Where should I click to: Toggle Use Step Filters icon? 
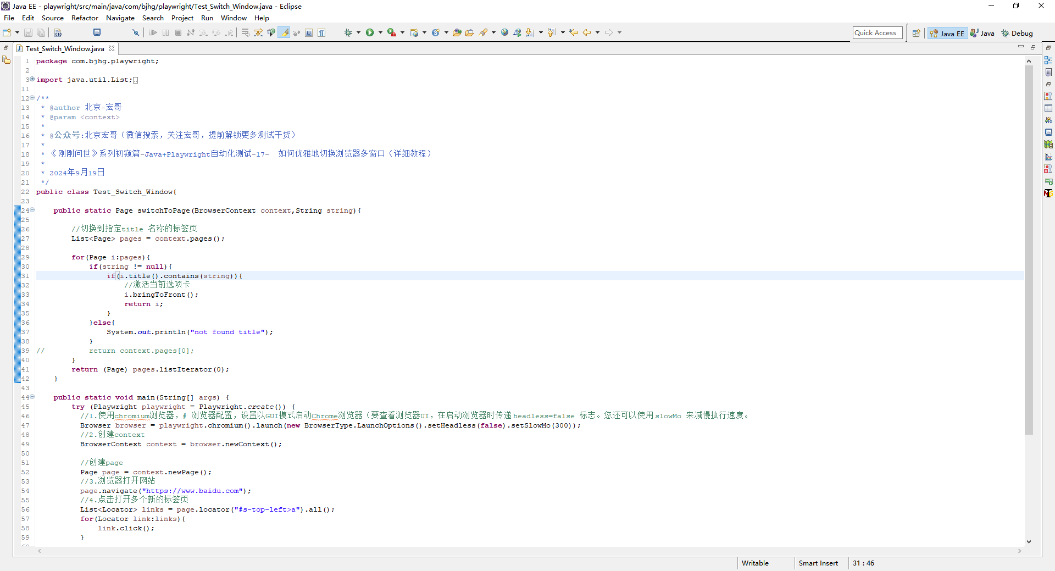click(x=258, y=33)
